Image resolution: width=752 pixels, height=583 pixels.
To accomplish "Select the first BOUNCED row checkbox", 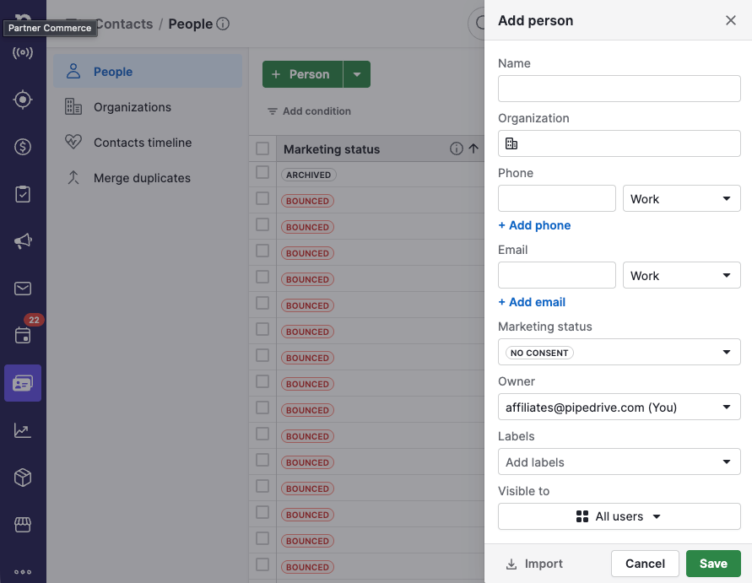I will pos(262,198).
